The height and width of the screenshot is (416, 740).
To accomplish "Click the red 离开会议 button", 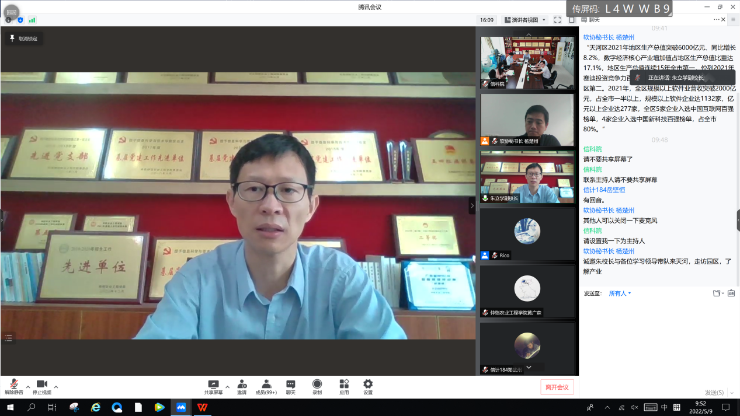I will 557,387.
